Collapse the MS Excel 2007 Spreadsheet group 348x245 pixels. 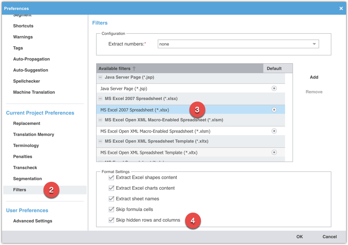point(100,98)
